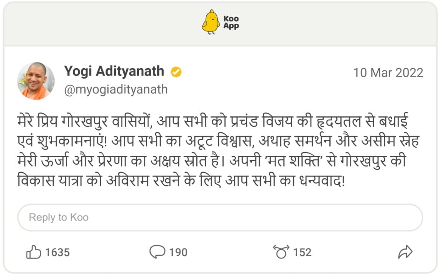
Task: Focus the "Reply to Koo" field
Action: (x=220, y=217)
